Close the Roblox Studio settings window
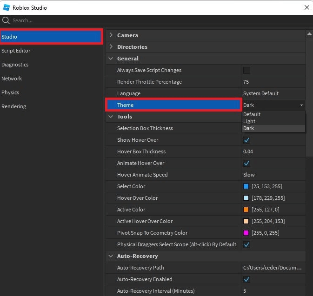Screen dimensions: 313x296 (307, 7)
